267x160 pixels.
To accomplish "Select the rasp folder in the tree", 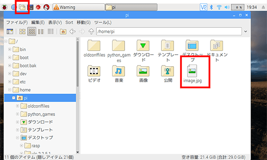I will (x=32, y=146).
